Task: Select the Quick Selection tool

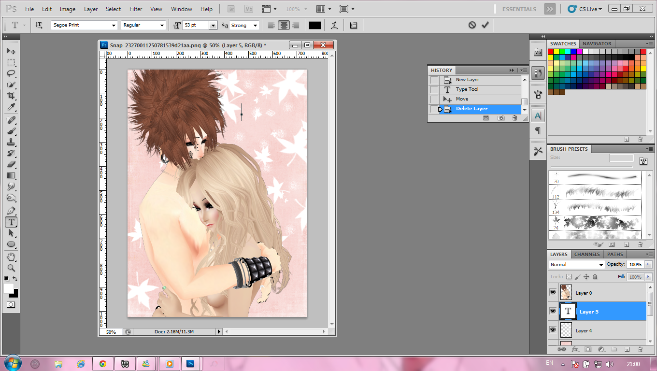Action: pos(11,85)
